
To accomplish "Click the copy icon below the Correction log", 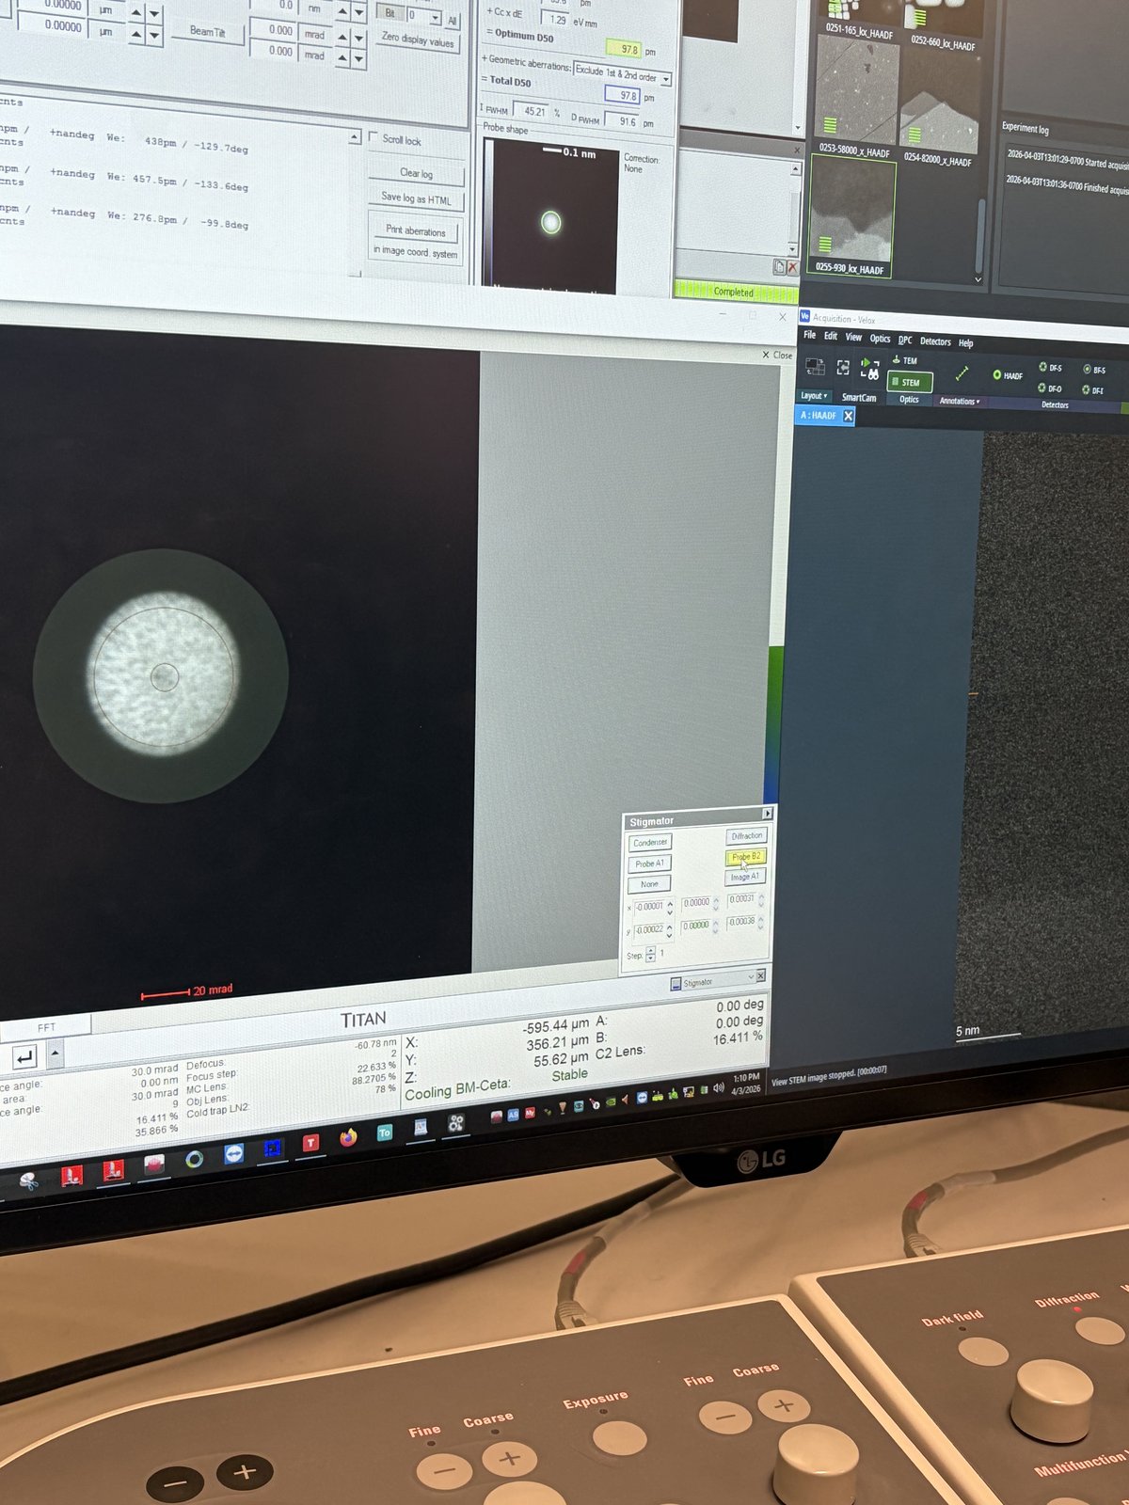I will click(779, 267).
